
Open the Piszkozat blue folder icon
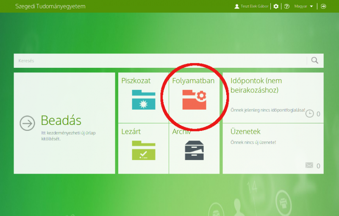(143, 100)
